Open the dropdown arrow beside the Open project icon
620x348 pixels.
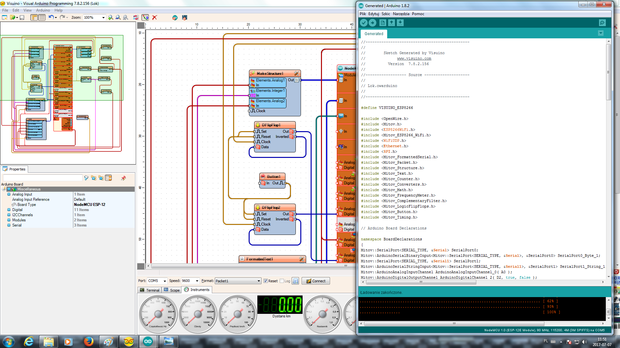[17, 18]
